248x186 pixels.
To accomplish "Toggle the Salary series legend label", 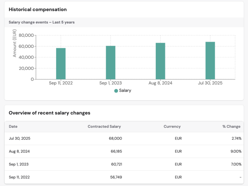I will (x=125, y=91).
